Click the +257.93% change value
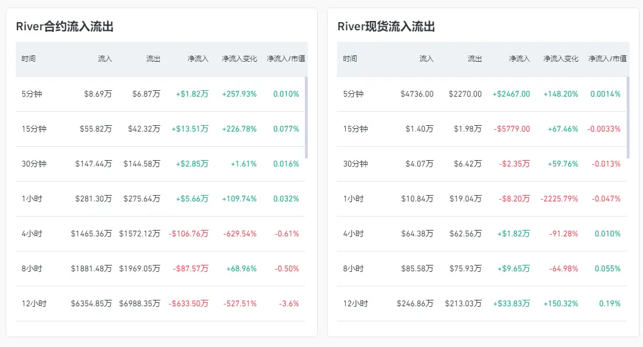 tap(240, 94)
